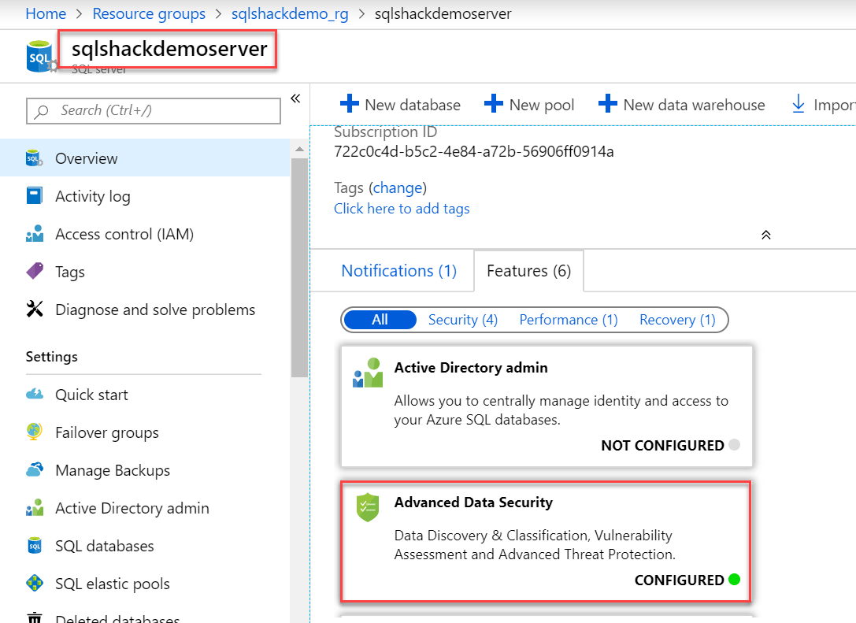Click the sidebar search field
Image resolution: width=856 pixels, height=623 pixels.
(153, 110)
